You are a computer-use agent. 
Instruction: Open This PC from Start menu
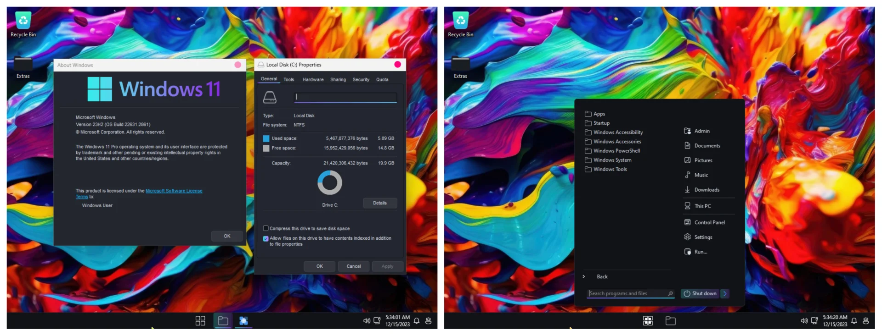click(x=698, y=206)
